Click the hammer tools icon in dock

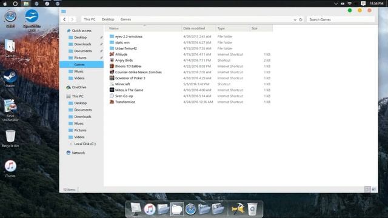(x=238, y=209)
